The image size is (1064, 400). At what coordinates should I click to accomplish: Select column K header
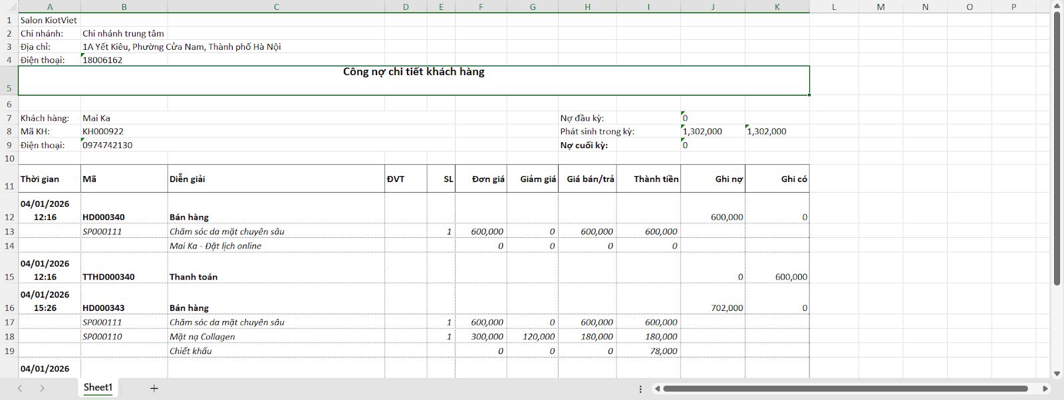coord(777,7)
